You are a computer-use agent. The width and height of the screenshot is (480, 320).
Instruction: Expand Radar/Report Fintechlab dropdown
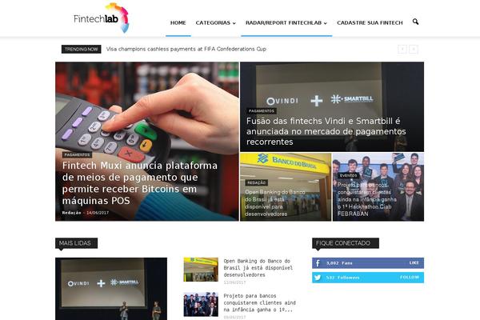coord(286,23)
